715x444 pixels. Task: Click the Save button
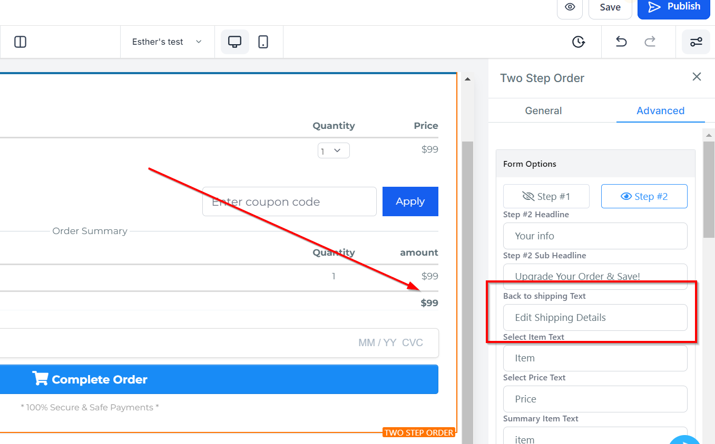pos(610,7)
